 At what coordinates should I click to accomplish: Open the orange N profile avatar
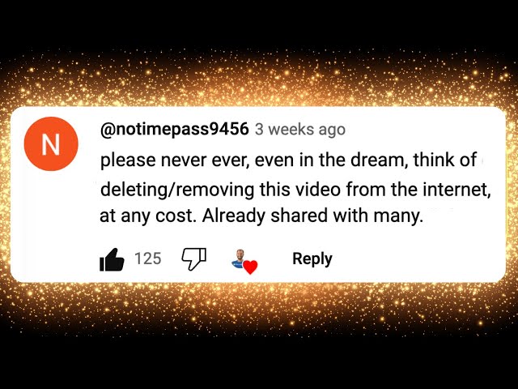click(51, 143)
